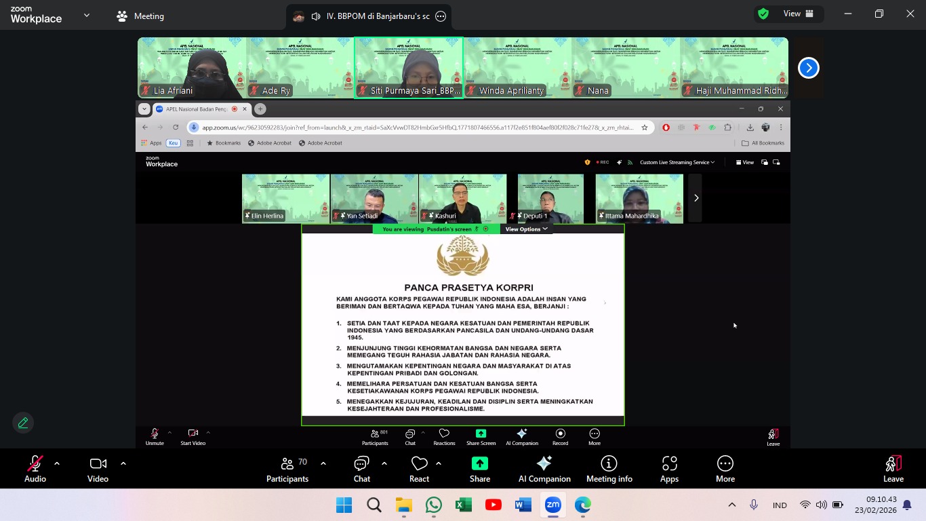926x521 pixels.
Task: Select Siti Purmaya Sari's video thumbnail
Action: (409, 68)
